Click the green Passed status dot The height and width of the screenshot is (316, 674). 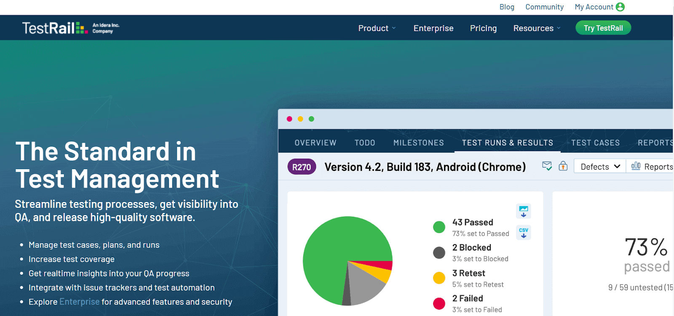(439, 227)
